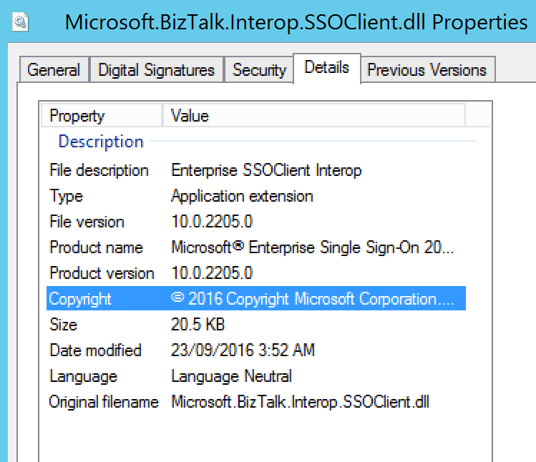The image size is (536, 462).
Task: Click the '20.5 KB' size value
Action: [198, 325]
